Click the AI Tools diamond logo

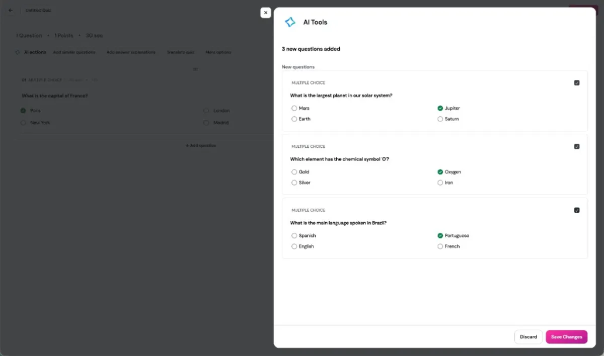coord(290,22)
